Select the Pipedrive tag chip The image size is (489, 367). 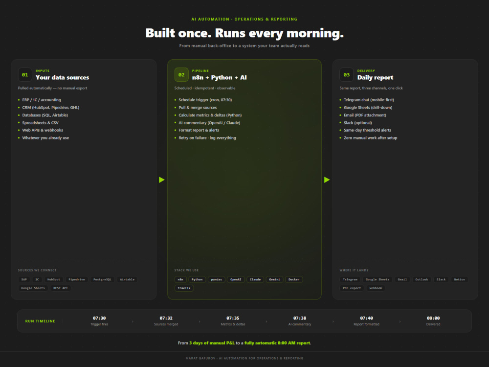pos(77,279)
